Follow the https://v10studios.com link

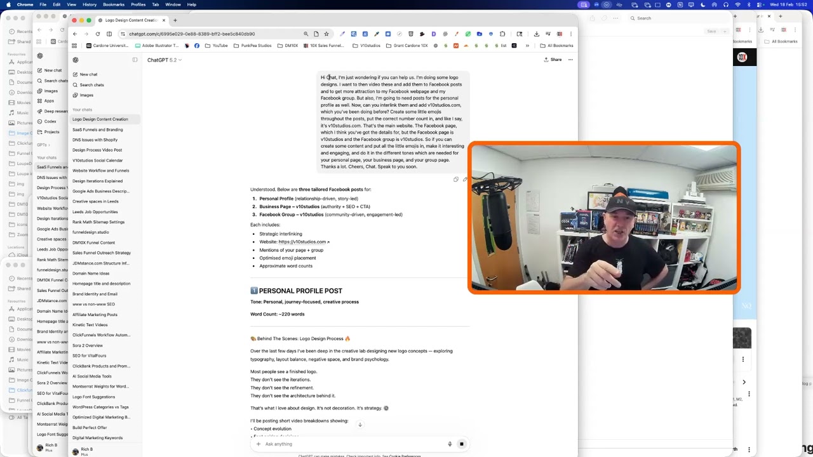pos(304,242)
